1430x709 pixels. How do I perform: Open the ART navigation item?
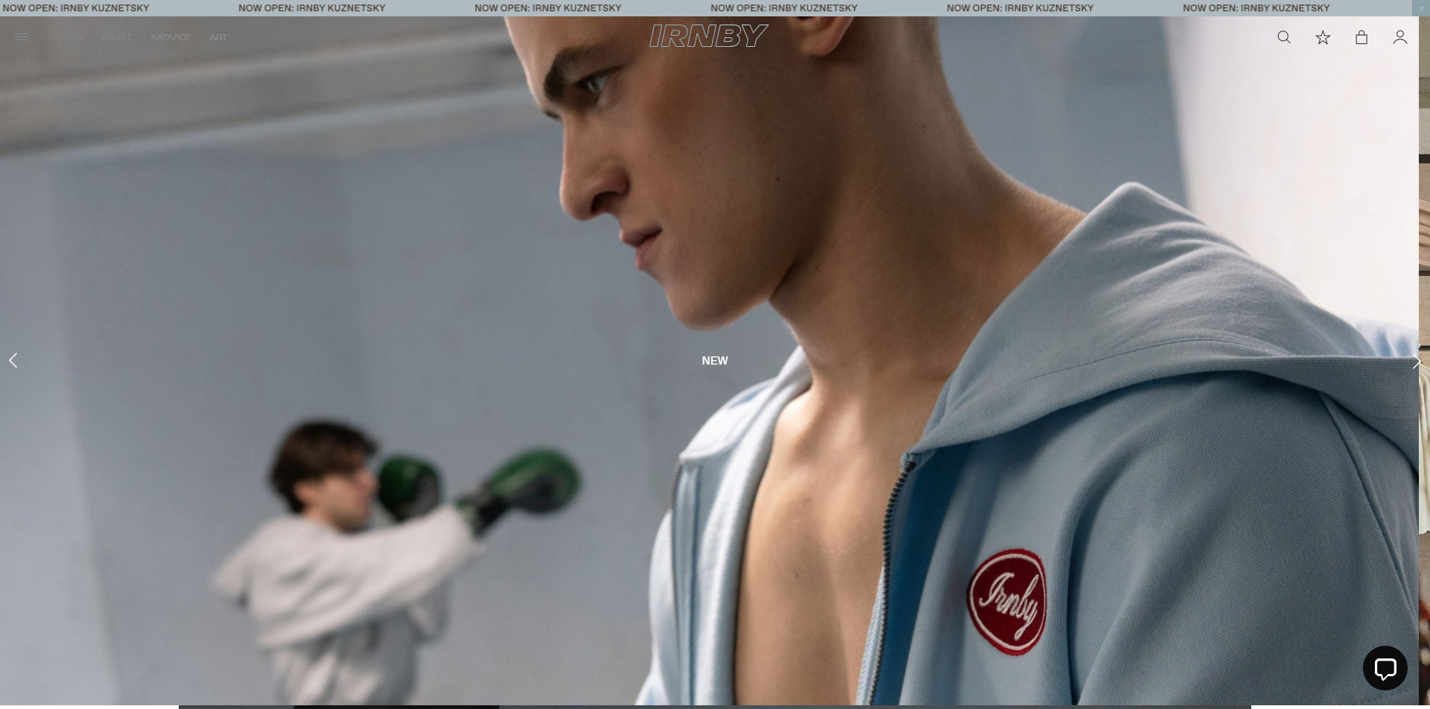(x=218, y=37)
